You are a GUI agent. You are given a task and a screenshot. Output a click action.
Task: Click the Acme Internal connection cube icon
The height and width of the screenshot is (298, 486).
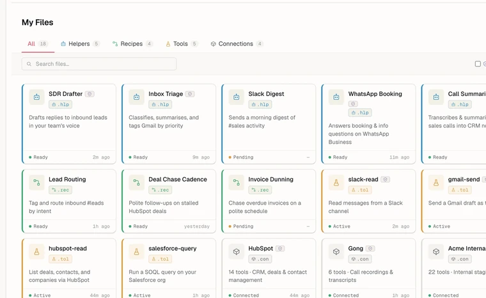pos(435,251)
